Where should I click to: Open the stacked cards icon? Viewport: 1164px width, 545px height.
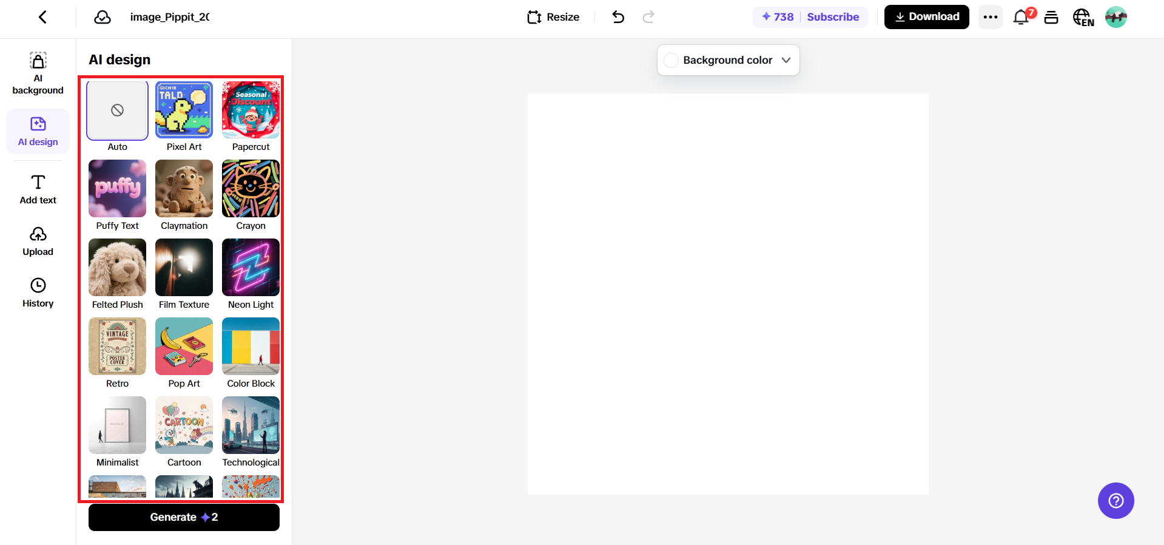point(1051,17)
